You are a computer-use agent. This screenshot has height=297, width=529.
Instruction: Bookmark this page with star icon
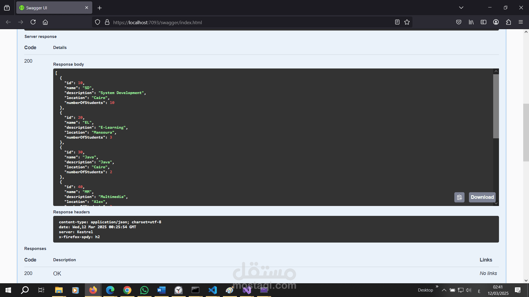point(407,22)
